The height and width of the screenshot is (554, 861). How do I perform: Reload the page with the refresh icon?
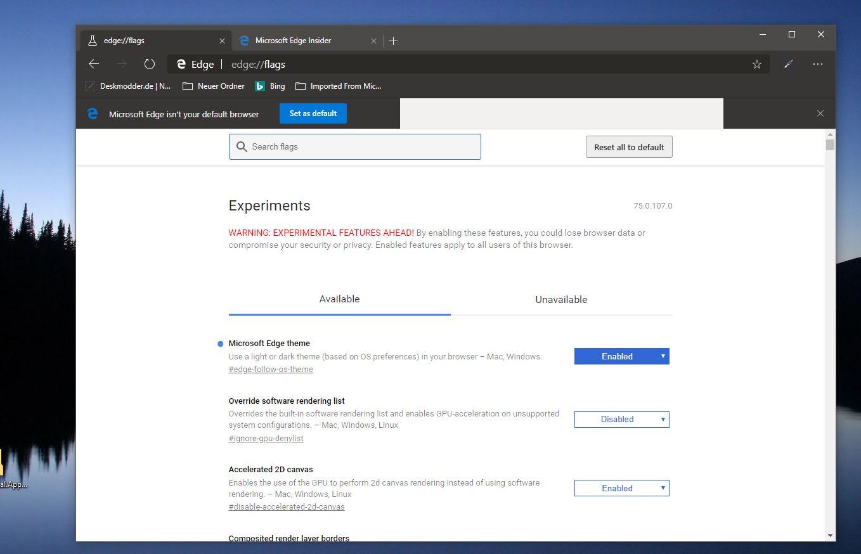pyautogui.click(x=150, y=64)
